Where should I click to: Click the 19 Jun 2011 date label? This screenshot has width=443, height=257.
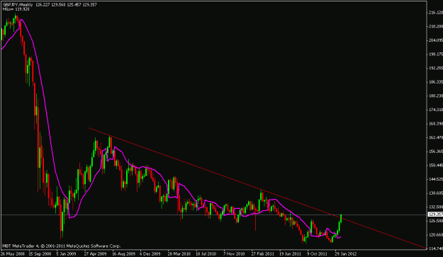click(x=290, y=253)
